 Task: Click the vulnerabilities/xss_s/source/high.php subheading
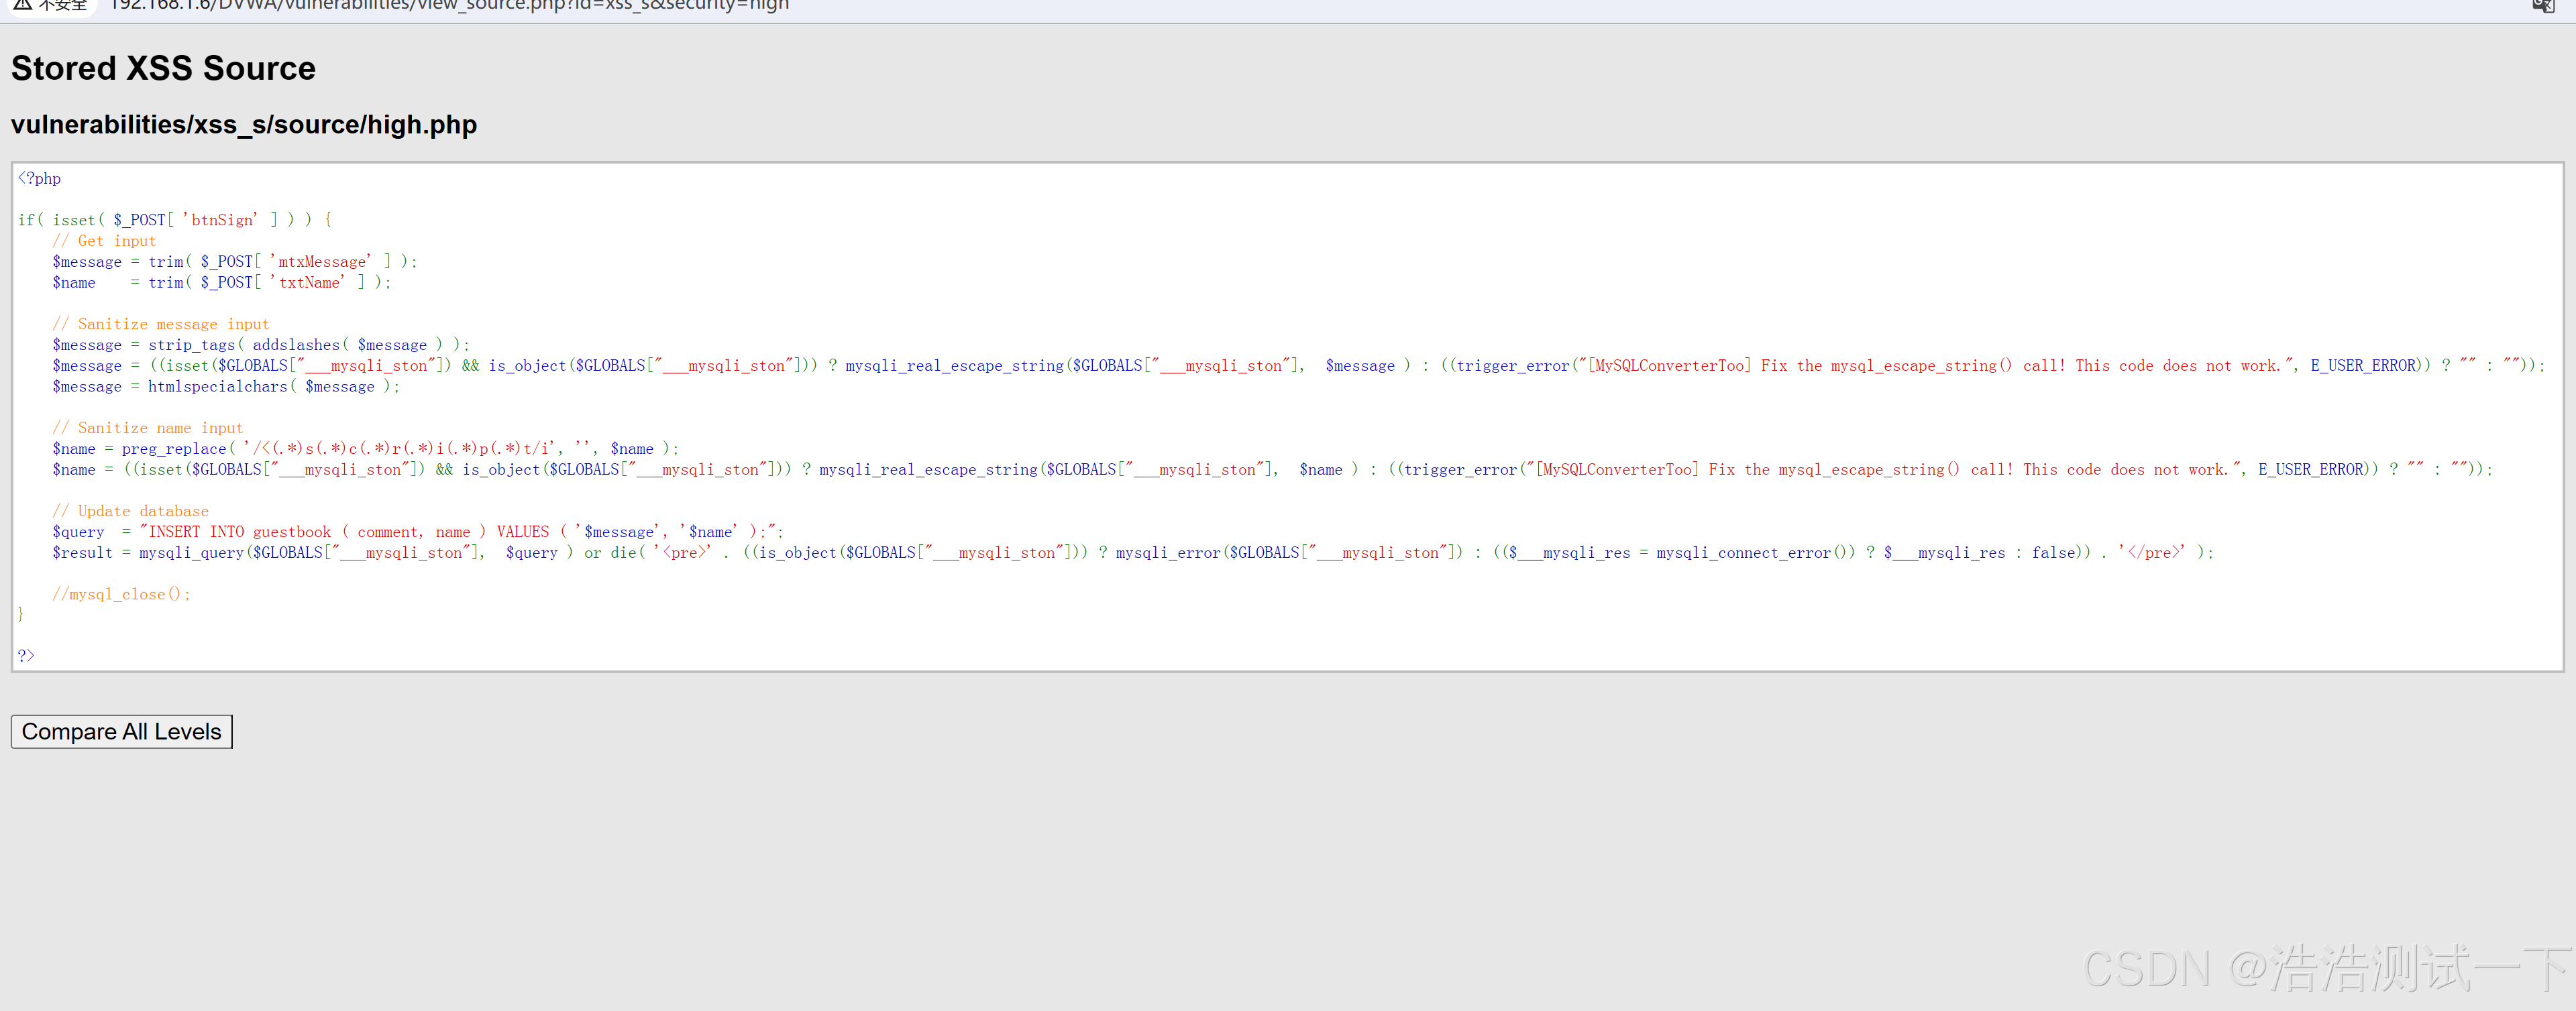coord(244,125)
